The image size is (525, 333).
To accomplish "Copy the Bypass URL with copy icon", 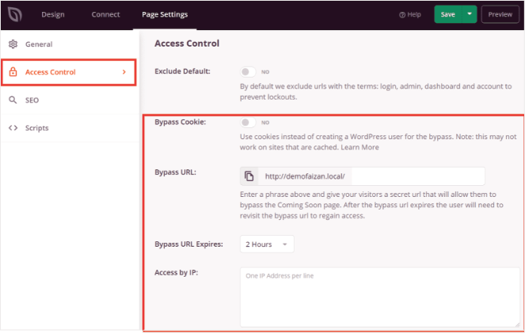I will 249,176.
